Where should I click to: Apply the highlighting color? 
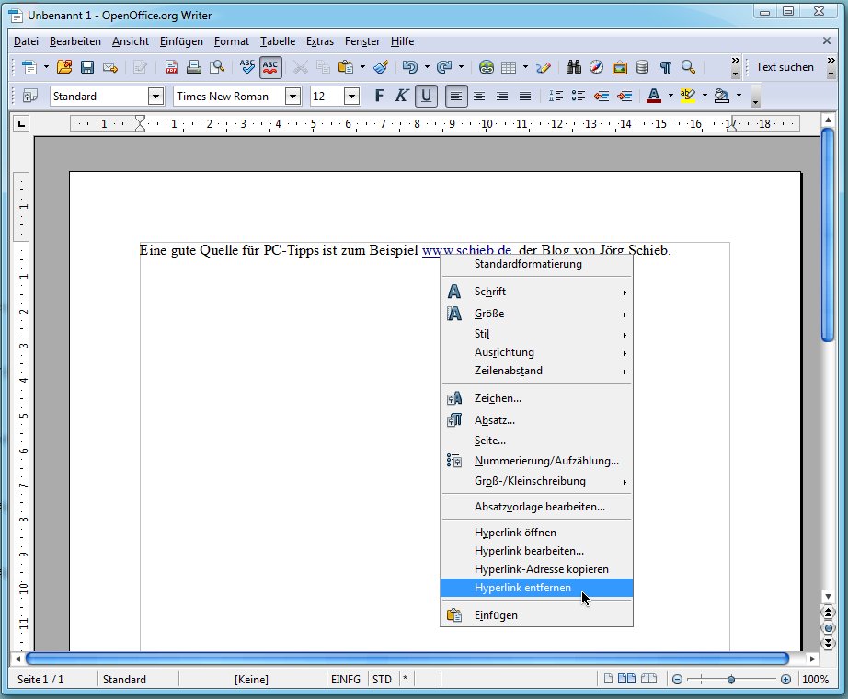click(687, 97)
